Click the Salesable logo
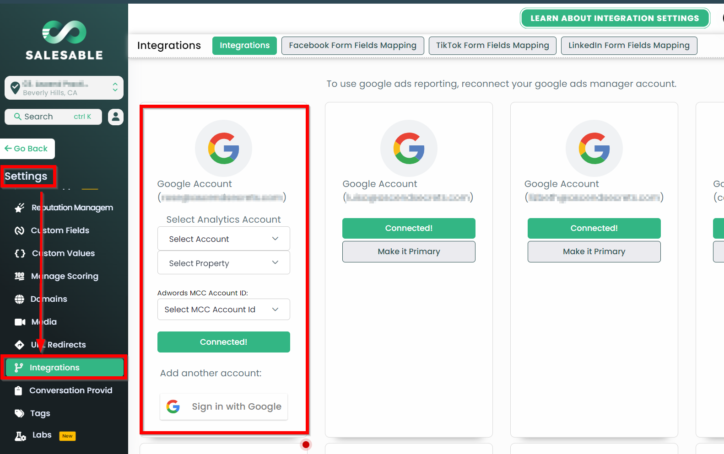724x454 pixels. [64, 40]
